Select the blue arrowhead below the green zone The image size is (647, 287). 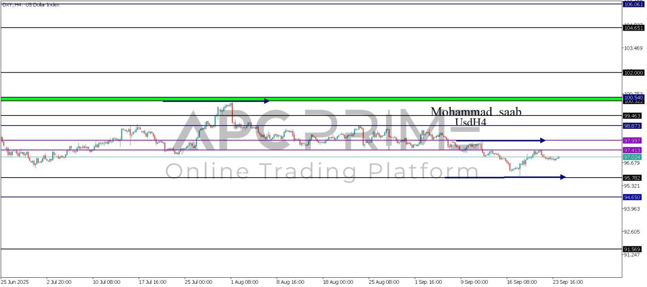[x=266, y=101]
